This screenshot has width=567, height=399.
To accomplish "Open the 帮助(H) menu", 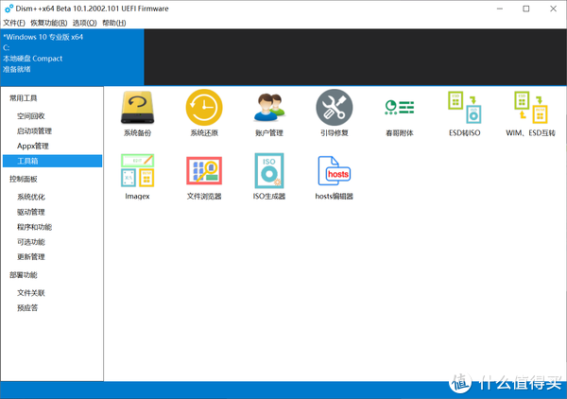I will tap(114, 23).
